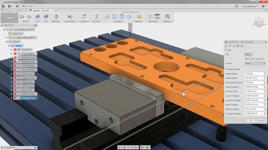Collapse the Setups tree node

point(7,42)
